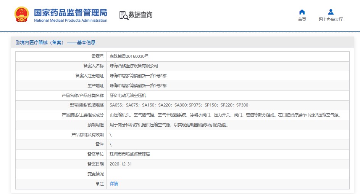Select model list starting with SA055

click(x=179, y=105)
